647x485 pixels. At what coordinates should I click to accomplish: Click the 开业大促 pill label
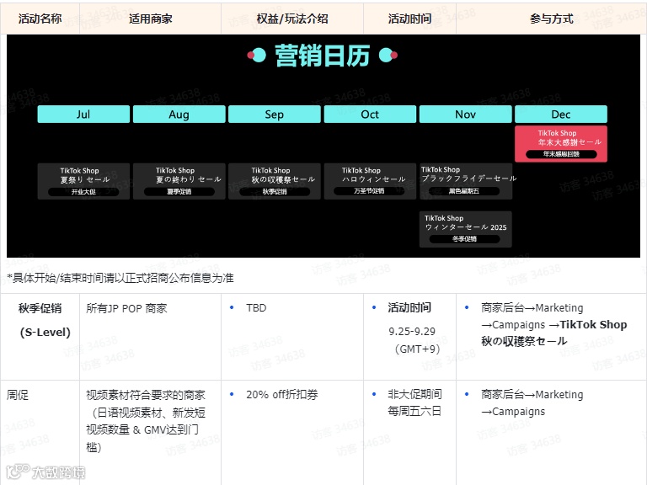(x=83, y=192)
